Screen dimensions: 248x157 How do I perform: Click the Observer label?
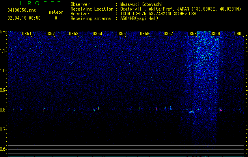(x=80, y=4)
